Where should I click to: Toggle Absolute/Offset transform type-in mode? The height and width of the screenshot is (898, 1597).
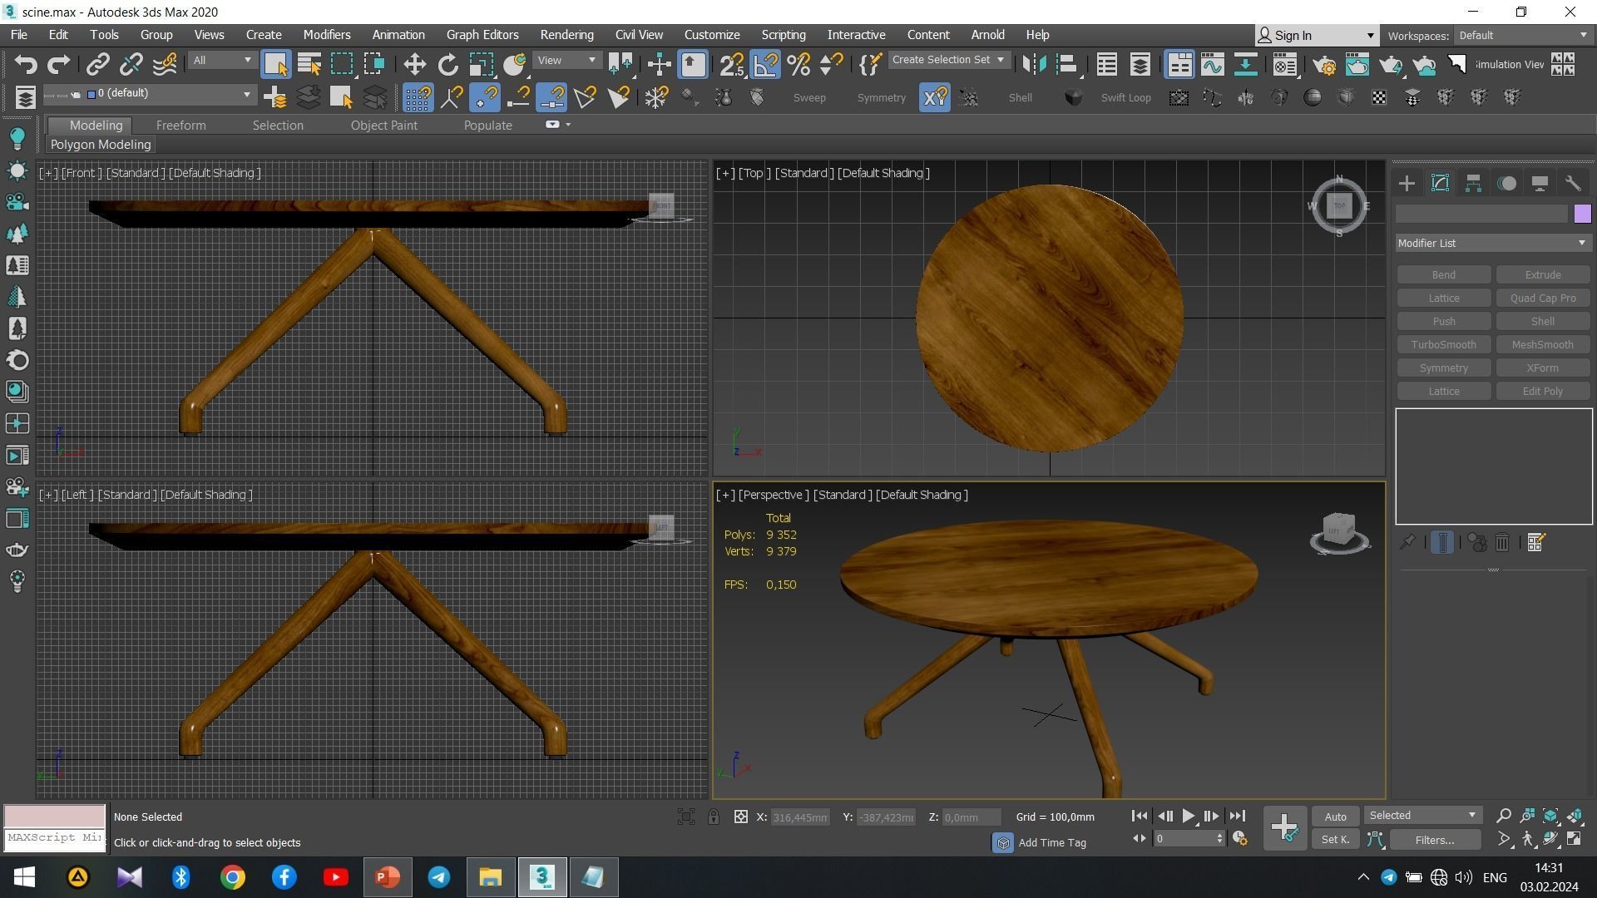[741, 817]
